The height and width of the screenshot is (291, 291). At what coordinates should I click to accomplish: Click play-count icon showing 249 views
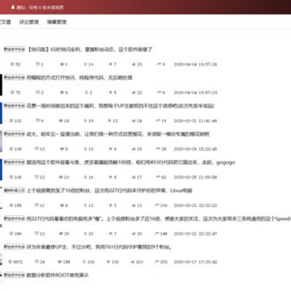tap(11, 234)
